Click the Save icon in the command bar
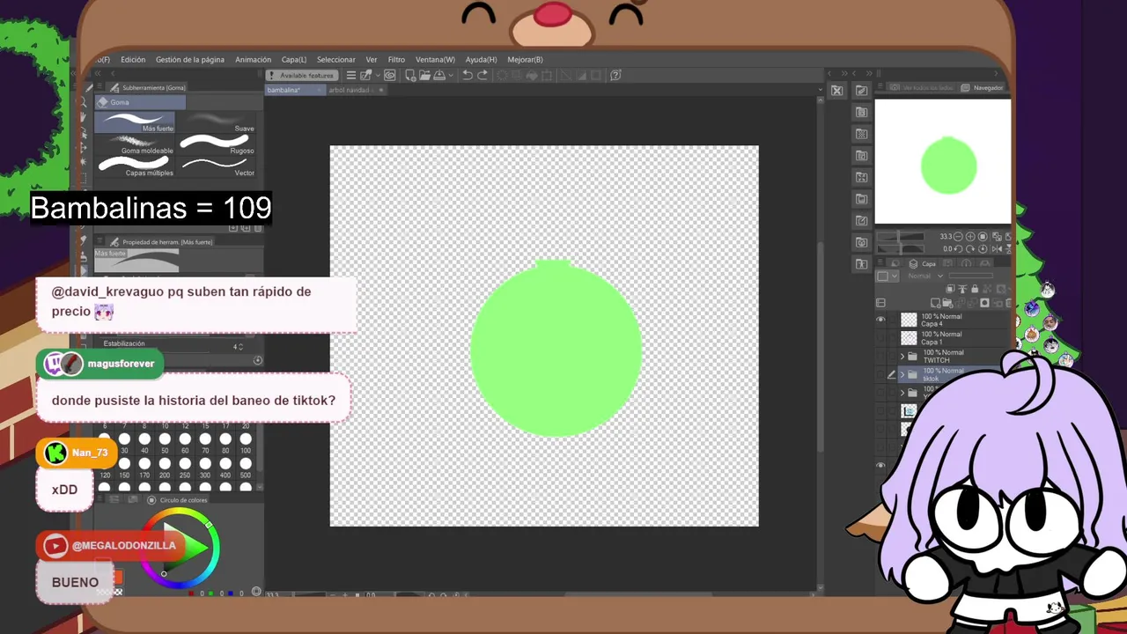Screen dimensions: 1127x634 point(438,75)
